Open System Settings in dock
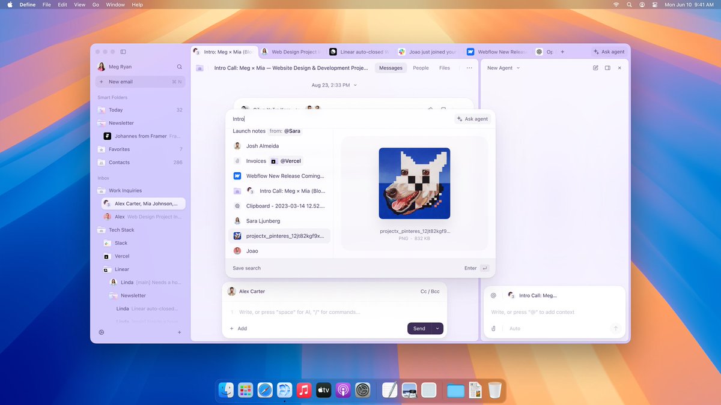The width and height of the screenshot is (721, 405). 362,391
